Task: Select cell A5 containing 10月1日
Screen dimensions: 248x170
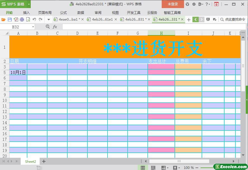Action: 18,72
